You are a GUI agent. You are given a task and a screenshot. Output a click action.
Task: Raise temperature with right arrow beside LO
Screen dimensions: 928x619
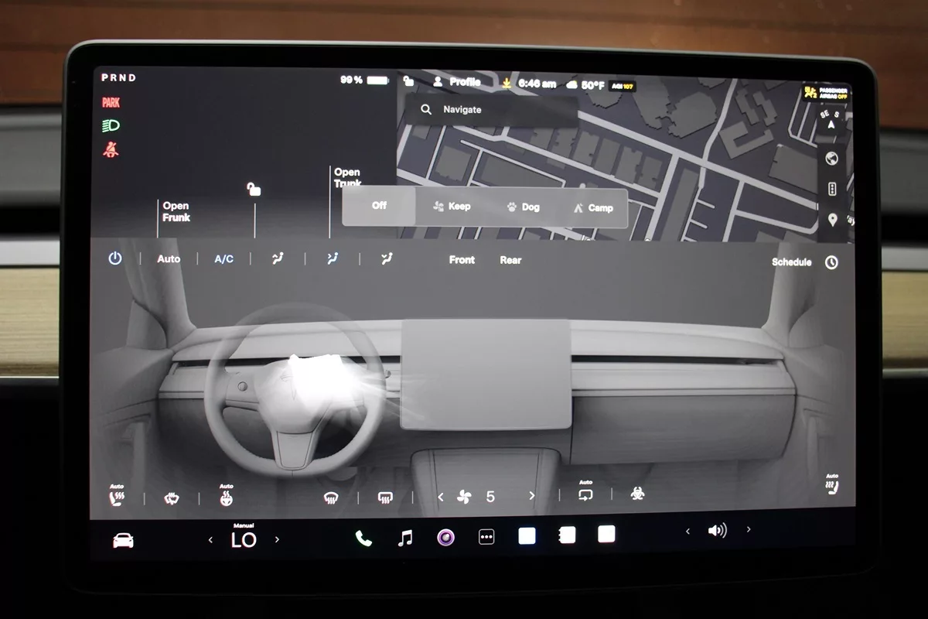coord(278,540)
